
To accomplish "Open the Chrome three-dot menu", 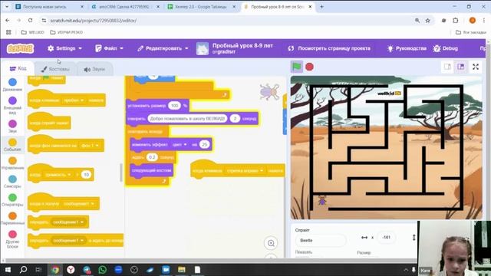I will pos(484,21).
